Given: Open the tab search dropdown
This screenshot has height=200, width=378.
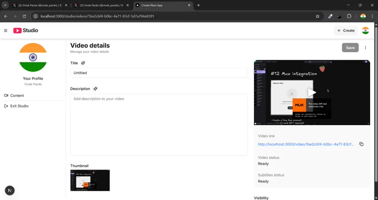Looking at the screenshot, I should [5, 6].
